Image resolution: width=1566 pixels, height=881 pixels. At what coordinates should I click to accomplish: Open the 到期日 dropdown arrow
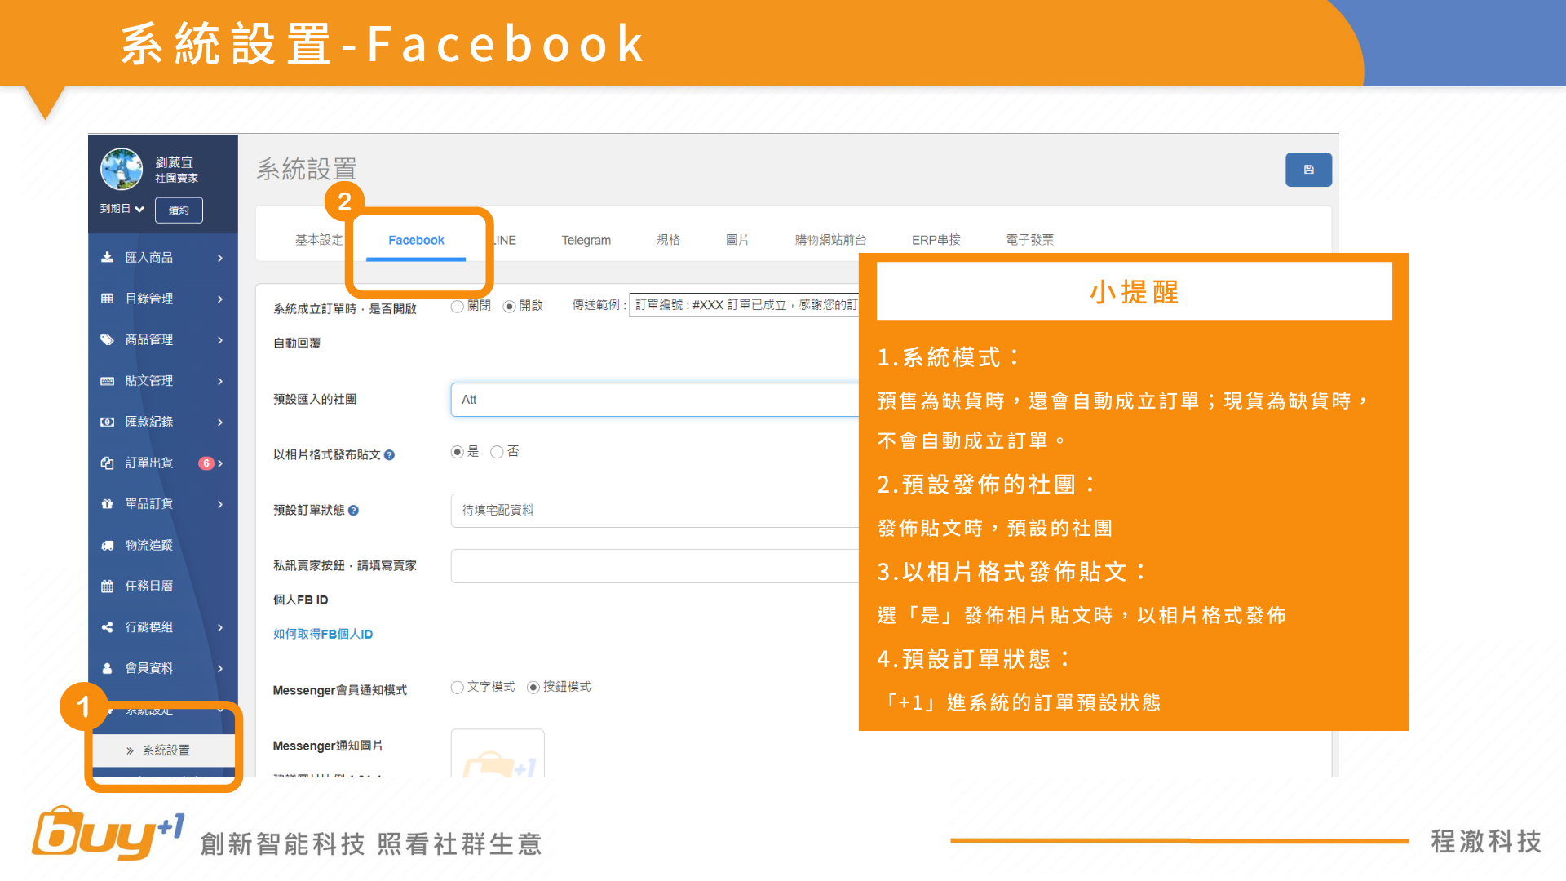(139, 210)
